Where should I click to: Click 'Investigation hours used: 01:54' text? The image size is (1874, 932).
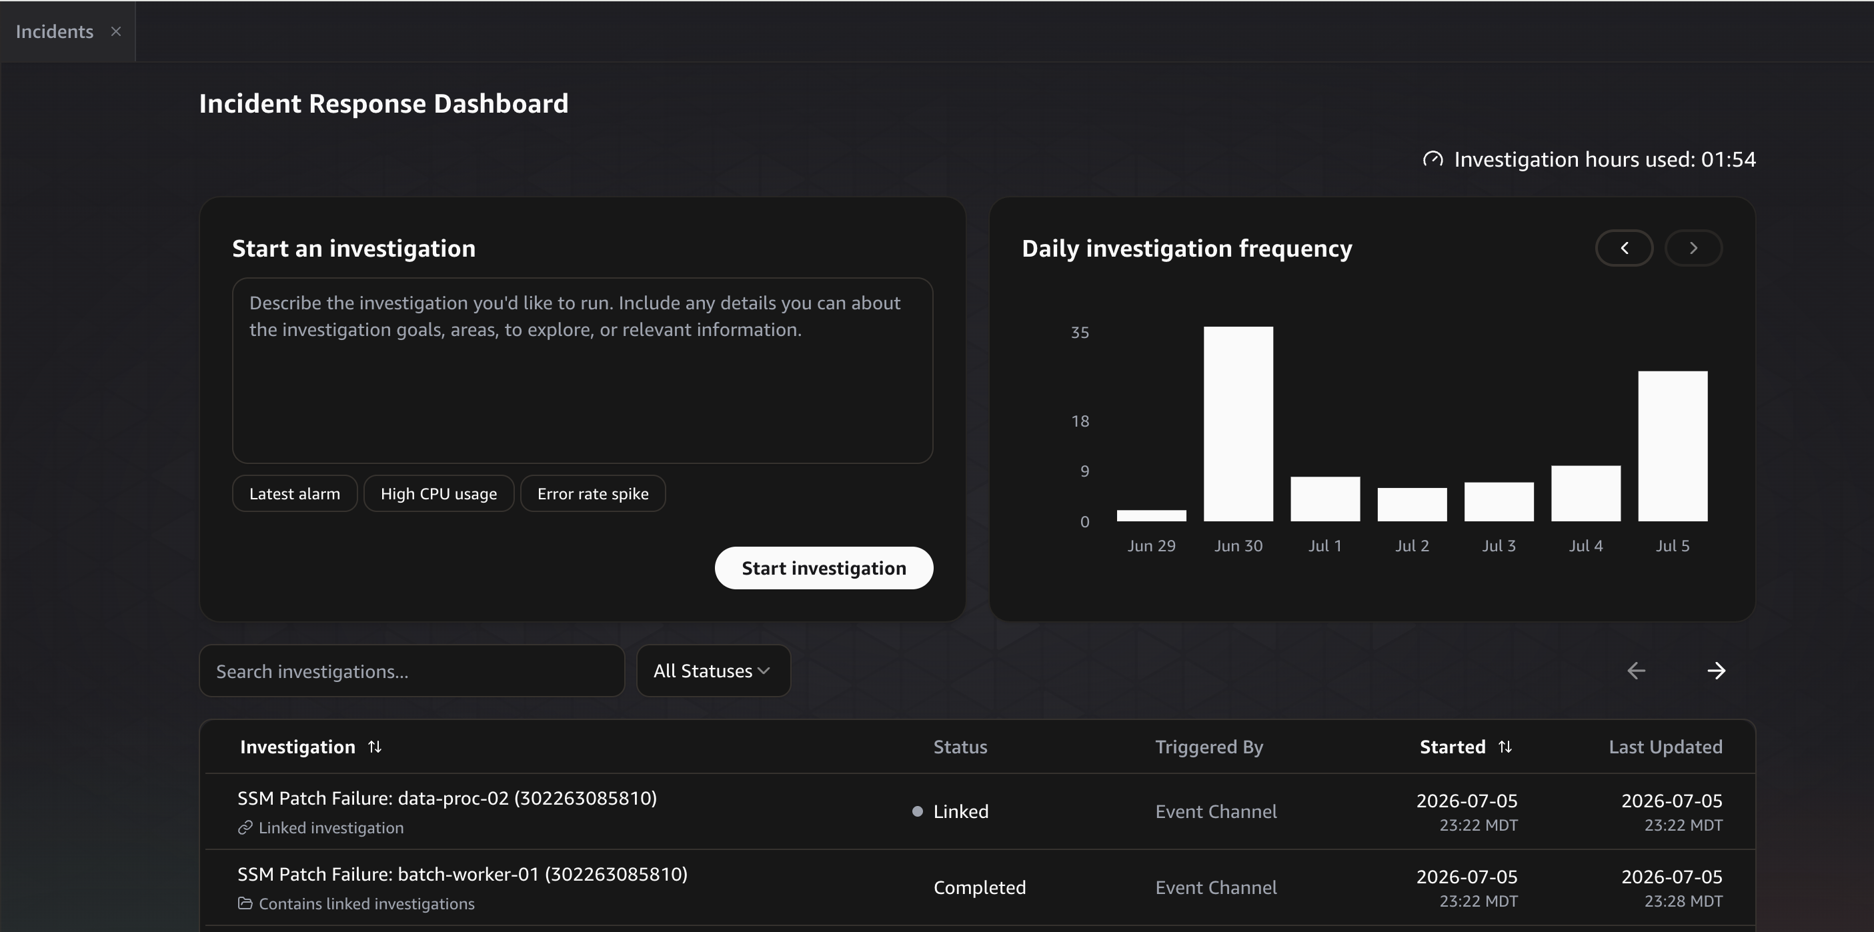pos(1605,159)
